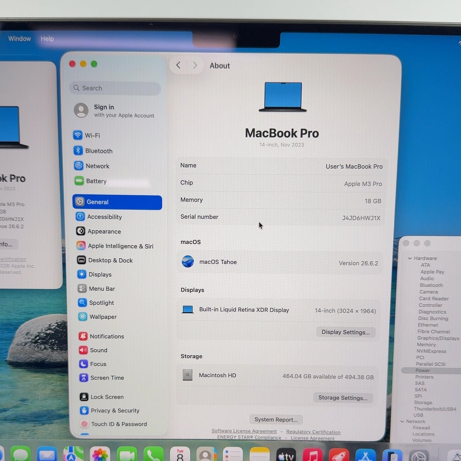
Task: Select Thunderbolt/USB4 in System Information
Action: [435, 409]
